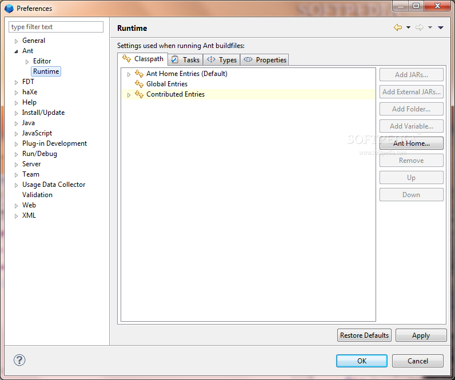Click the Eclipse Preferences window icon
The height and width of the screenshot is (380, 455).
click(x=9, y=9)
